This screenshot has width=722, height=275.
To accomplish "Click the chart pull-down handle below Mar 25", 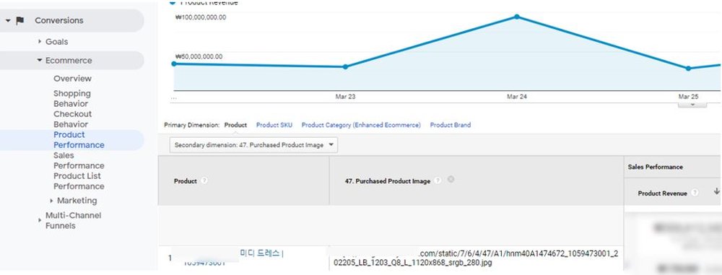I will coord(692,105).
